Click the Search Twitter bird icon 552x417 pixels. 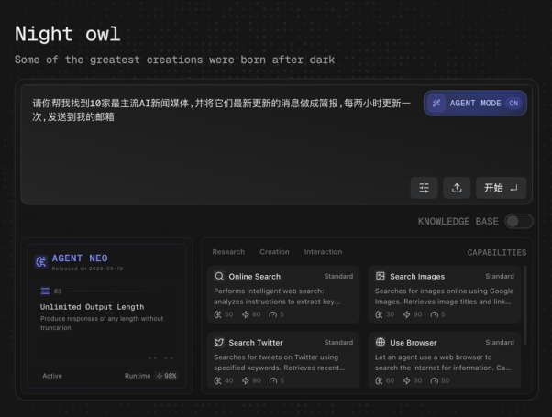(219, 343)
